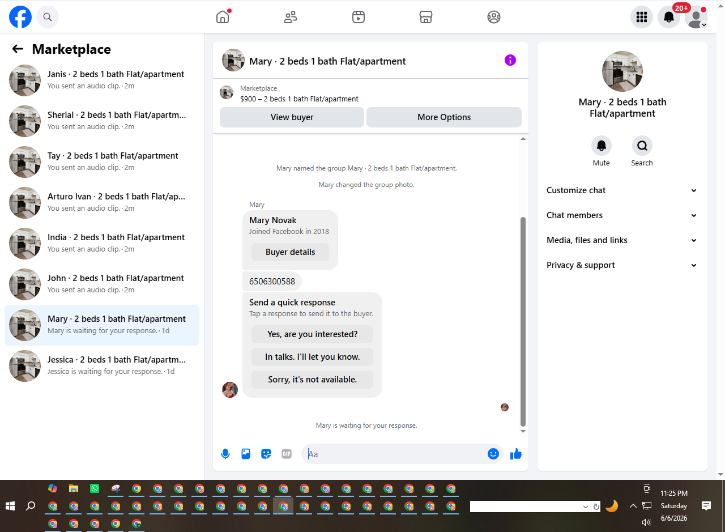Click the chat scrollbar down arrow

523,432
